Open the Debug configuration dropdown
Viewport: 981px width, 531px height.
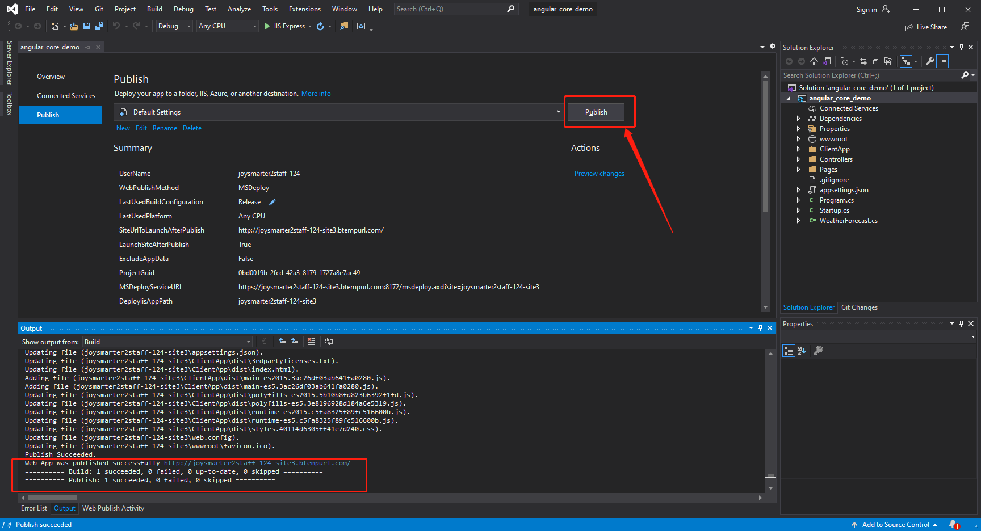point(174,26)
